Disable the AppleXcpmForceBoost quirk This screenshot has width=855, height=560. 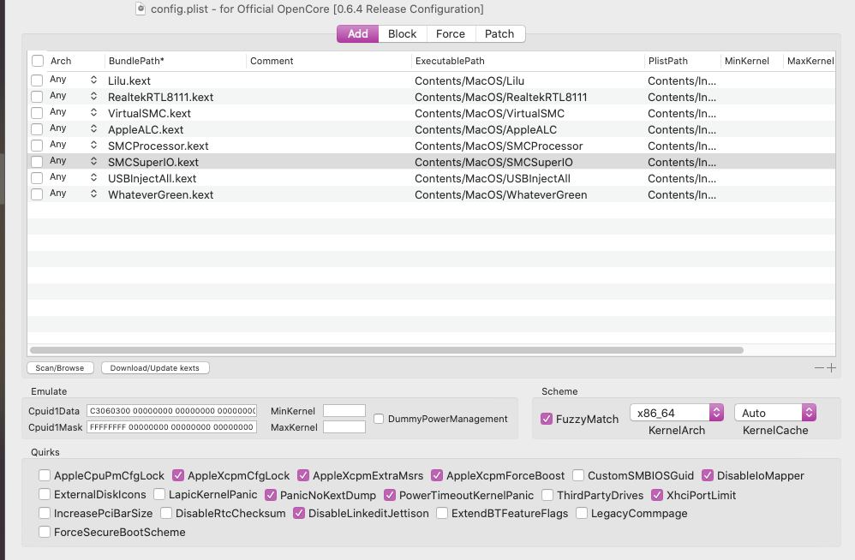pyautogui.click(x=437, y=475)
